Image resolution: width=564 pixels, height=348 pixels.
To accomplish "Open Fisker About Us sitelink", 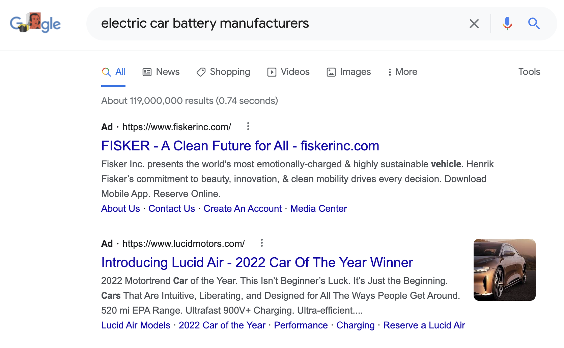I will coord(120,209).
